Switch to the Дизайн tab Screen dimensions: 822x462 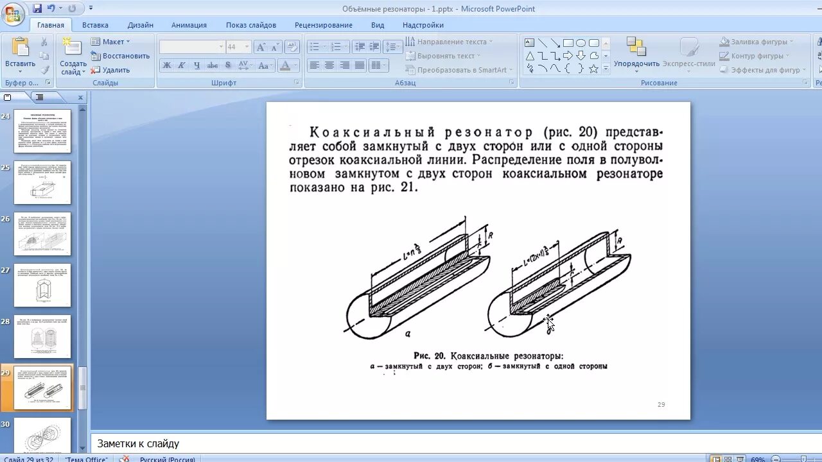pyautogui.click(x=140, y=25)
